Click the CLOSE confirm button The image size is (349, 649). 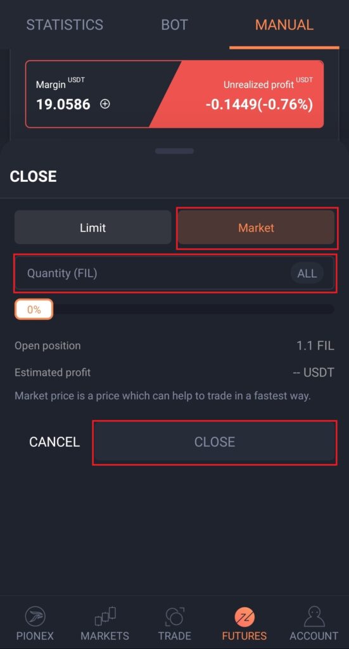click(x=215, y=442)
